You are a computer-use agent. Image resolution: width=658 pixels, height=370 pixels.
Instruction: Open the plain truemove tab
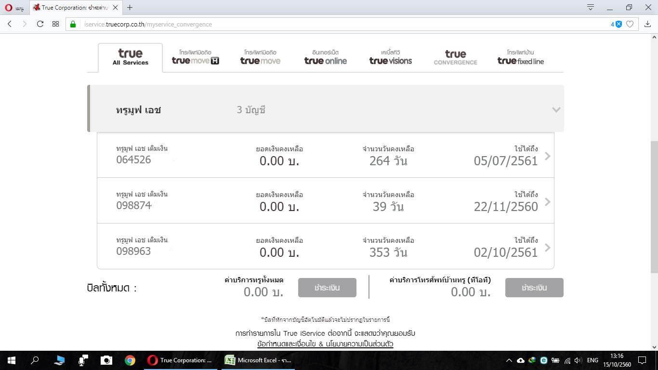(x=260, y=57)
